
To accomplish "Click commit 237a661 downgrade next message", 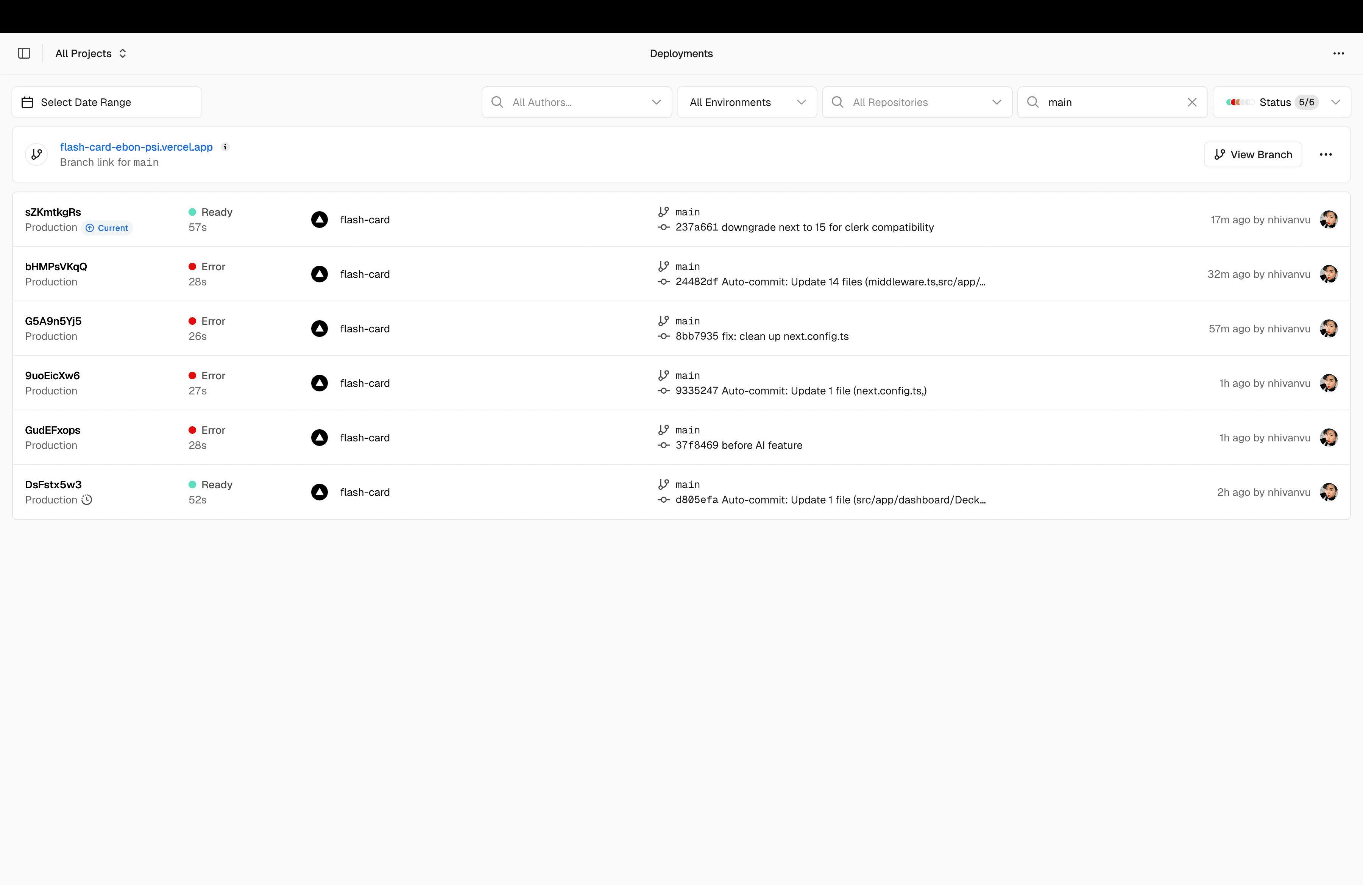I will point(805,227).
